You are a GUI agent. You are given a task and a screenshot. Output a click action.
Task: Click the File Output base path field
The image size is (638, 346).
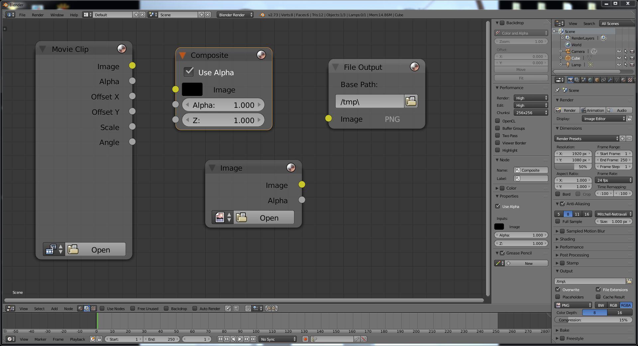click(x=370, y=101)
